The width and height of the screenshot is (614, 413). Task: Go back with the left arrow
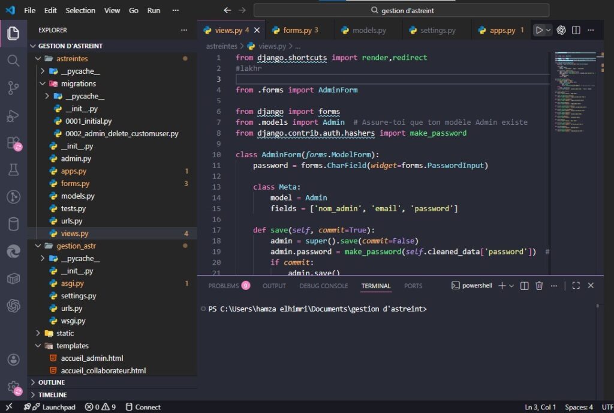(227, 11)
